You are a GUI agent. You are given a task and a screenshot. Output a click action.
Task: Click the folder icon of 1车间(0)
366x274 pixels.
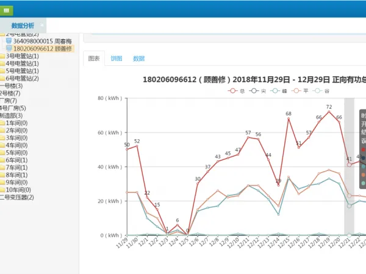tap(2, 123)
